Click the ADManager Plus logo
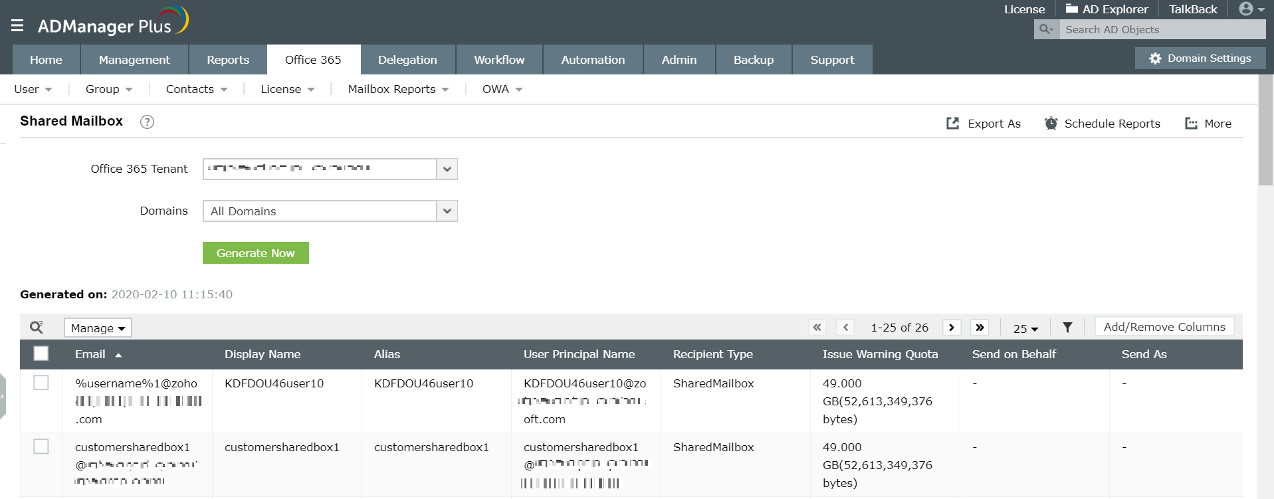1274x499 pixels. [113, 22]
